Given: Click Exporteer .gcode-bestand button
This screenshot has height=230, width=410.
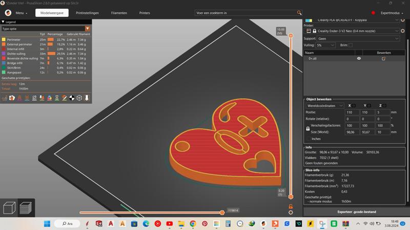Looking at the screenshot, I should click(x=357, y=212).
